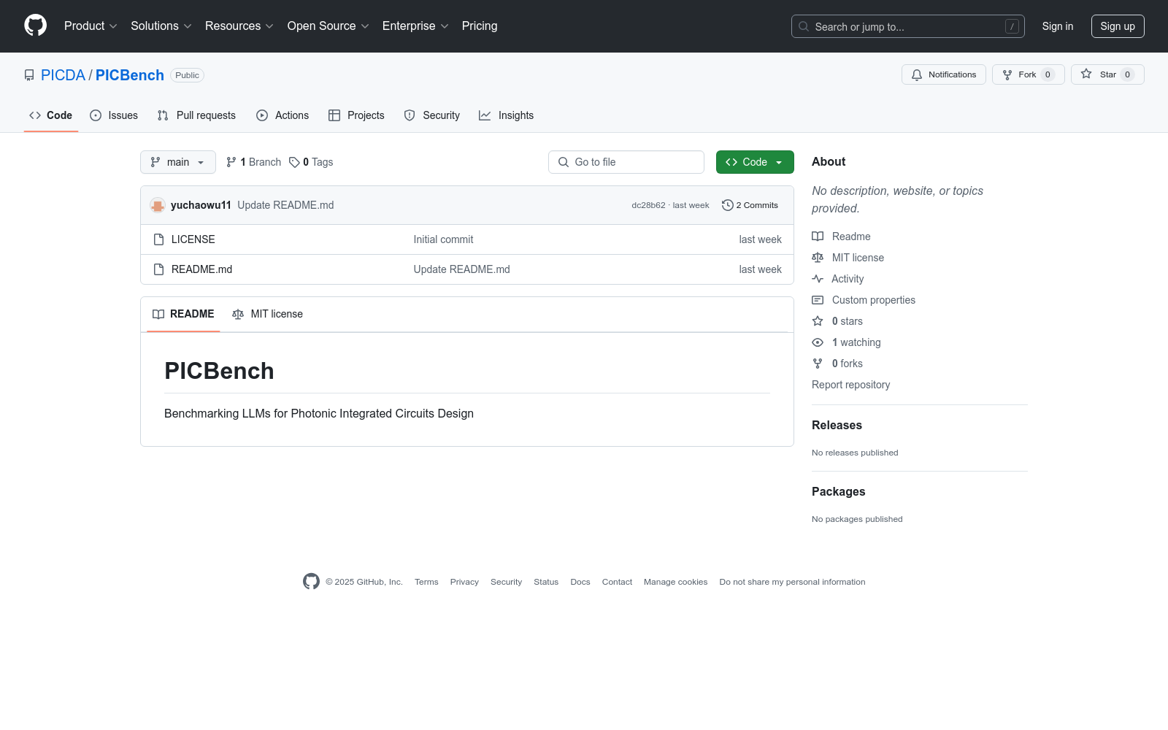Switch to the Code tab
This screenshot has height=730, width=1168.
pos(51,115)
